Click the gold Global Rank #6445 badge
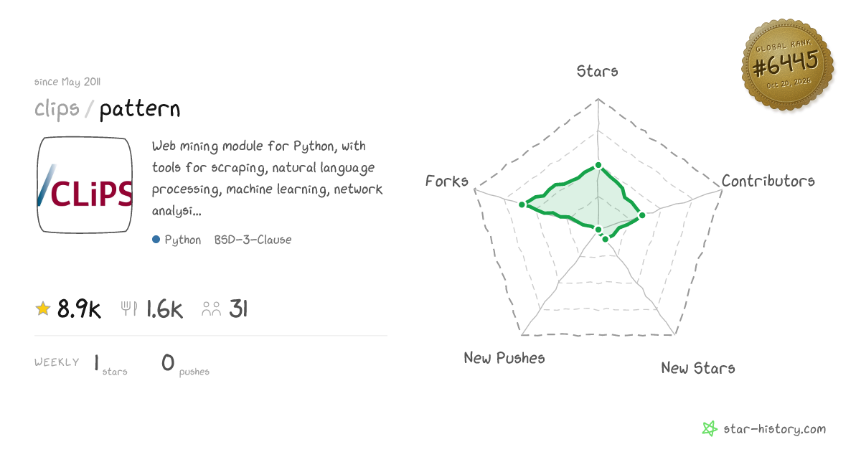This screenshot has height=452, width=861. pos(787,65)
